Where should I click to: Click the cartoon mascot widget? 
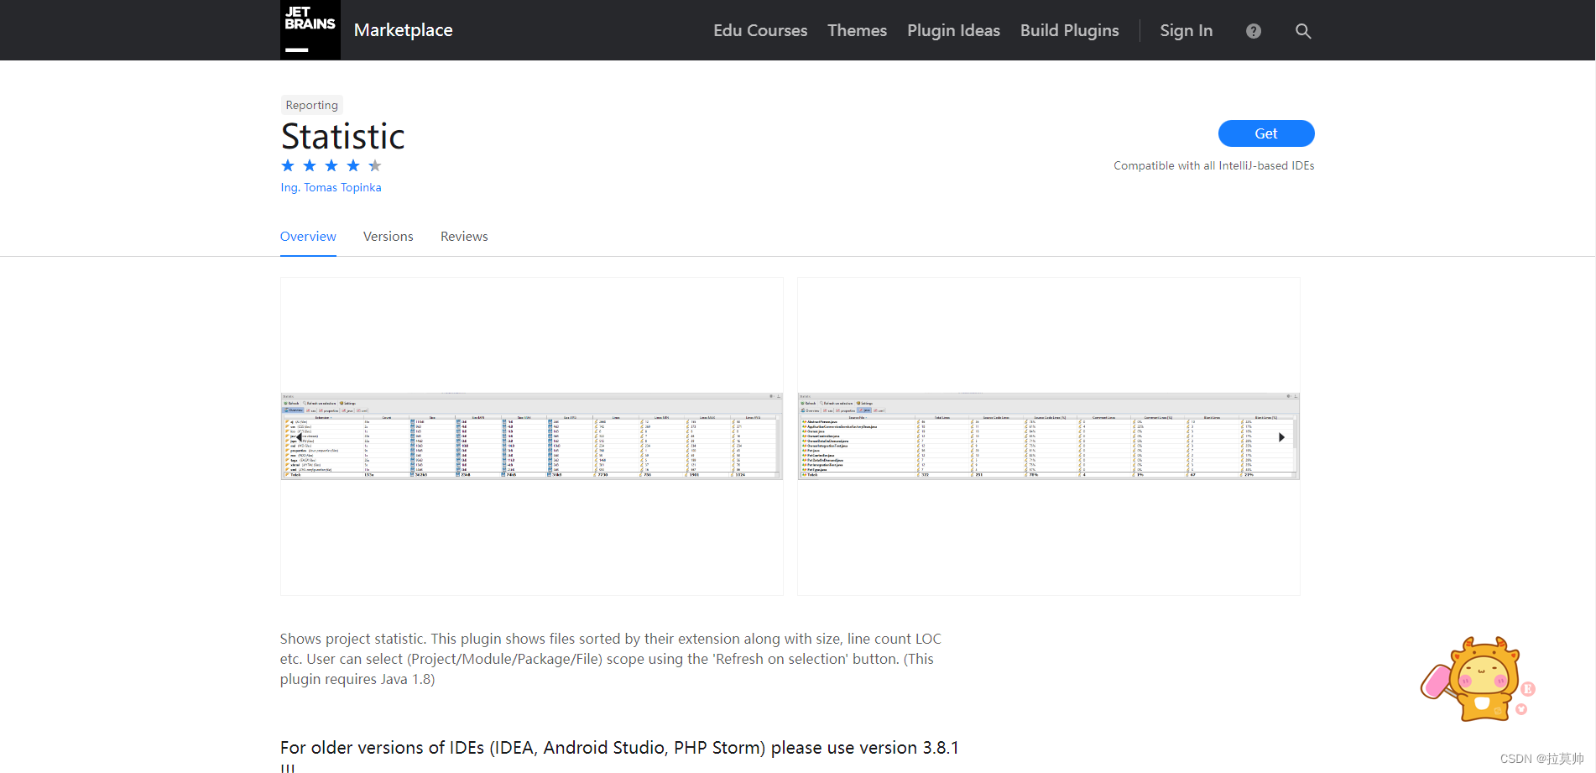pos(1477,678)
